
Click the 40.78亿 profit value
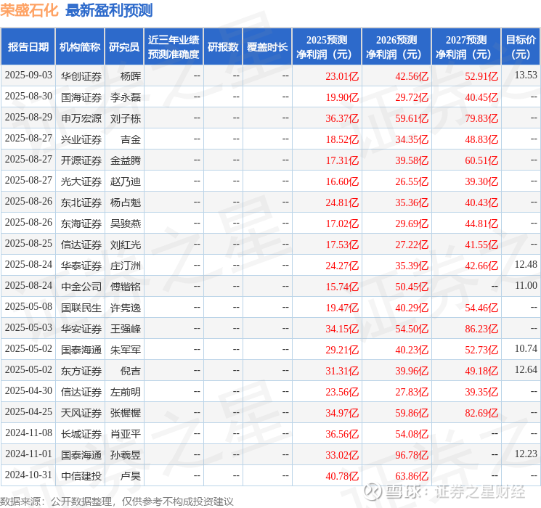(342, 476)
